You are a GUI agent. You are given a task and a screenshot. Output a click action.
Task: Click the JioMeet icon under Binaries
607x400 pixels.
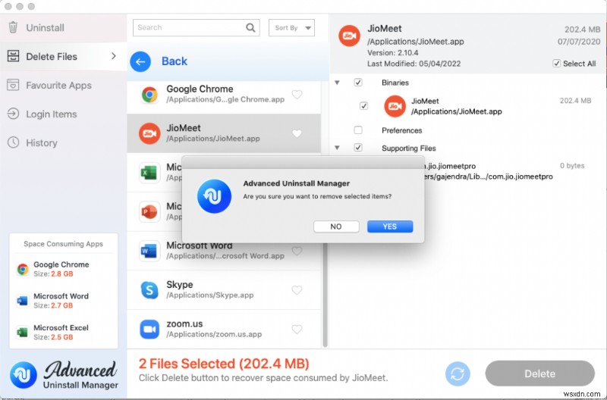[395, 106]
